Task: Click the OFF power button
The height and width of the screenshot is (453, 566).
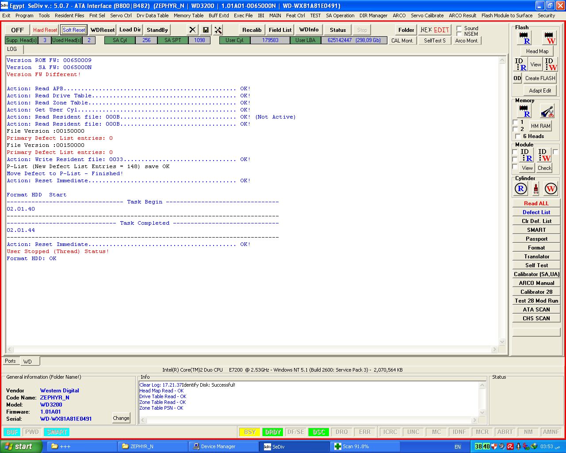Action: [x=18, y=30]
